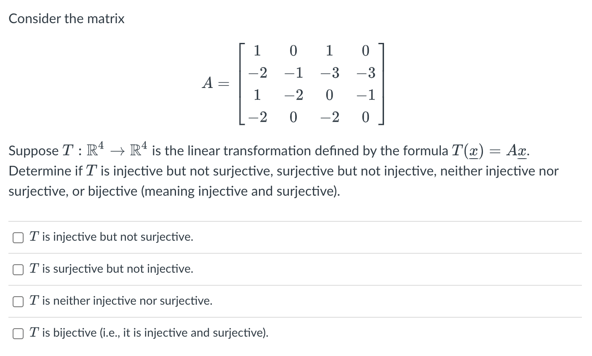Screen dimensions: 592x356
Task: Check the 'T is injective but not surjective' checkbox
Action: pos(18,237)
